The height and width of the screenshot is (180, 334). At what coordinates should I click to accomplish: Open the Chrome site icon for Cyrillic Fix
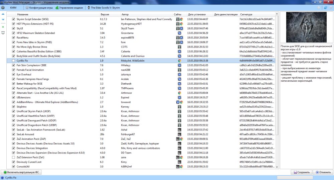pos(179,61)
